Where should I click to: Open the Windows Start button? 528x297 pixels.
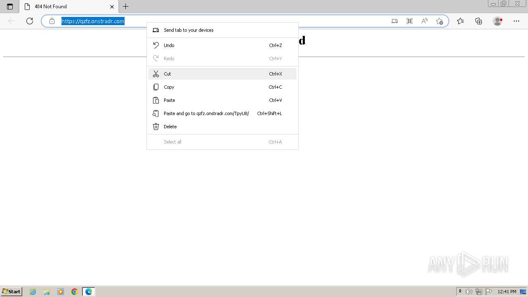pyautogui.click(x=12, y=292)
